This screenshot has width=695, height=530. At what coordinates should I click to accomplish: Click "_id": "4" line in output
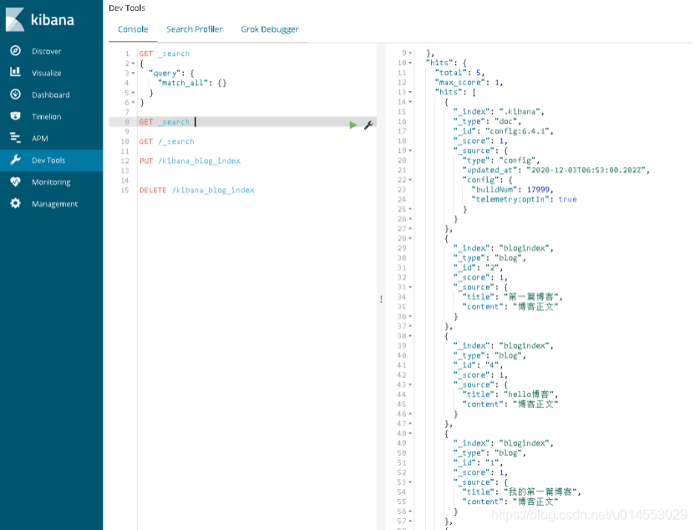pos(478,365)
